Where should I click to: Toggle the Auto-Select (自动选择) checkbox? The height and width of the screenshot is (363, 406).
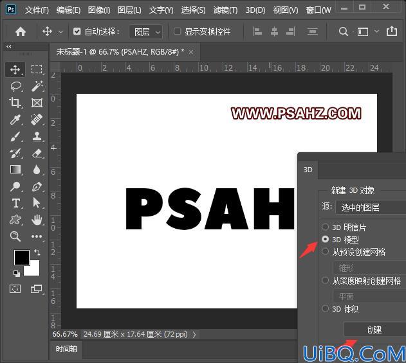(x=77, y=31)
